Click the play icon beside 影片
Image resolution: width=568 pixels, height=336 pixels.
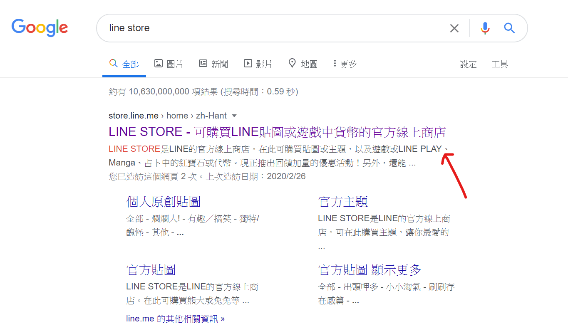click(247, 63)
